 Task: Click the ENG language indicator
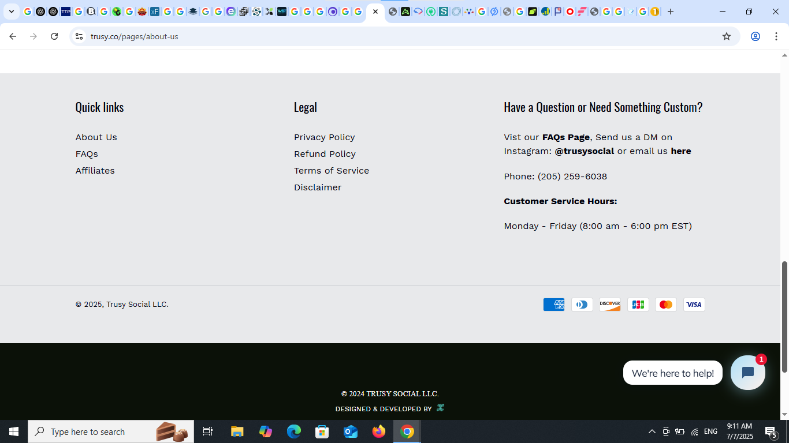pyautogui.click(x=711, y=431)
